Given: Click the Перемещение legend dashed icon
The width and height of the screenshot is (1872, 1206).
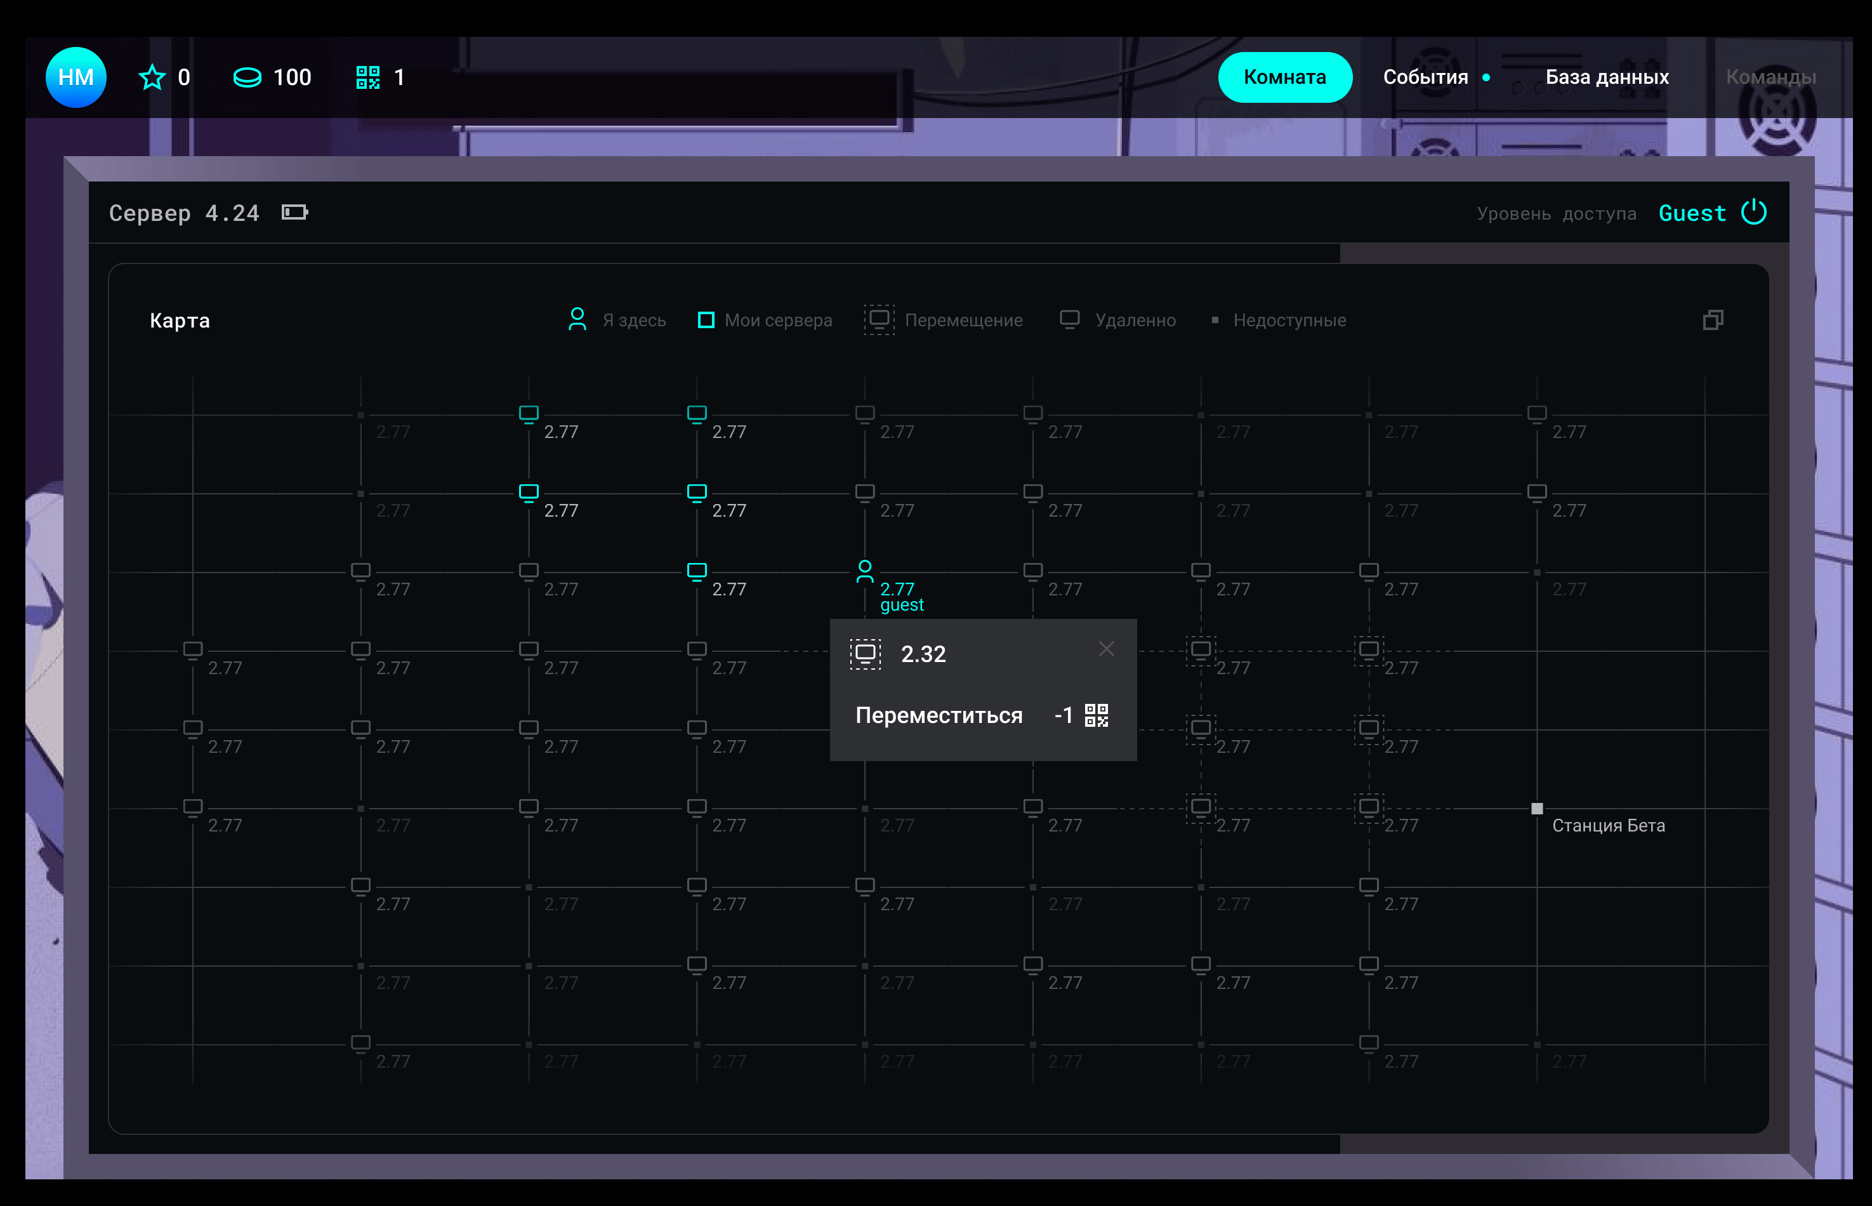Looking at the screenshot, I should click(x=880, y=319).
